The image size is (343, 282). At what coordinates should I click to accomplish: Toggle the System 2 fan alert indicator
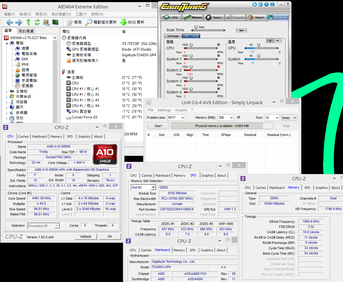point(219,67)
